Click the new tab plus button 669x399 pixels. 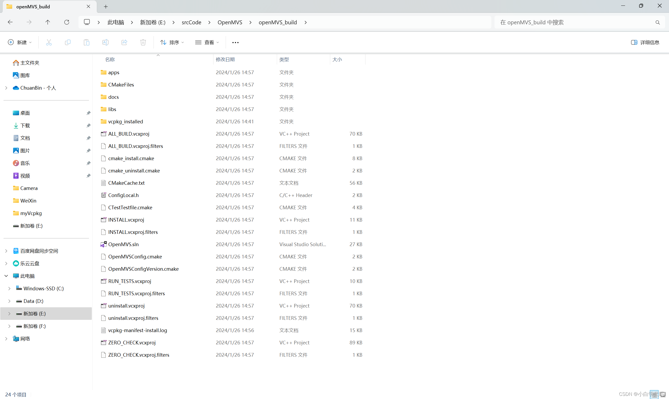(105, 7)
